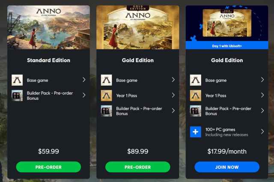Viewport: 274px width, 182px height.
Task: Expand Base game chevron in Ubisoft+ card
Action: coord(262,80)
